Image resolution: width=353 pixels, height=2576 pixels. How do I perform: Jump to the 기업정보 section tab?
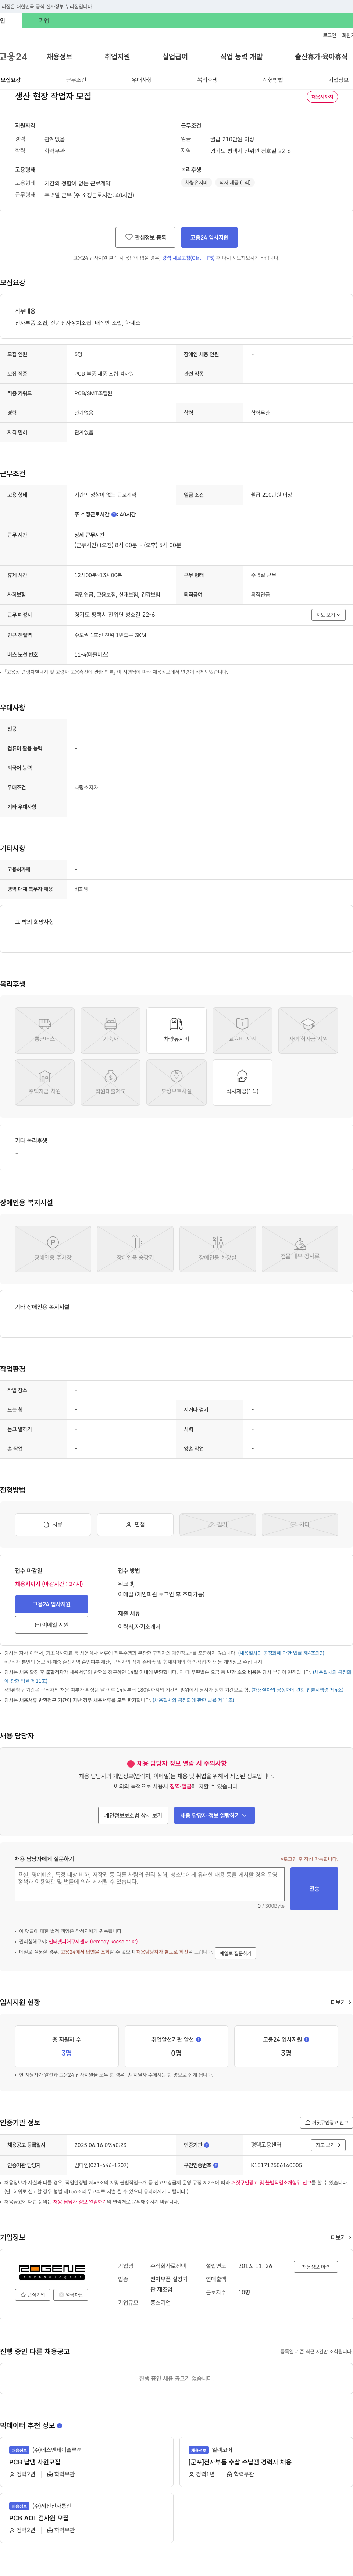coord(338,80)
